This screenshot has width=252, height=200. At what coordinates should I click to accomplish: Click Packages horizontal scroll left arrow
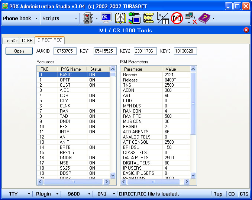click(x=40, y=181)
